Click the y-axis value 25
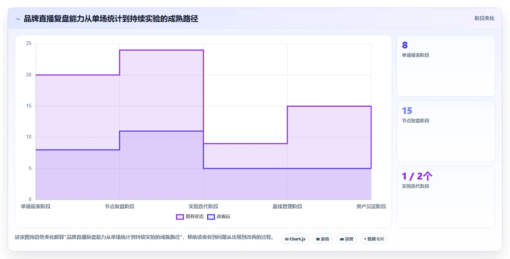Screen dimensions: 510x259 tap(29, 44)
